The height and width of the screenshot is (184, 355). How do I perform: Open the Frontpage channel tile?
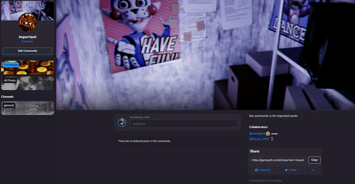pos(27,68)
